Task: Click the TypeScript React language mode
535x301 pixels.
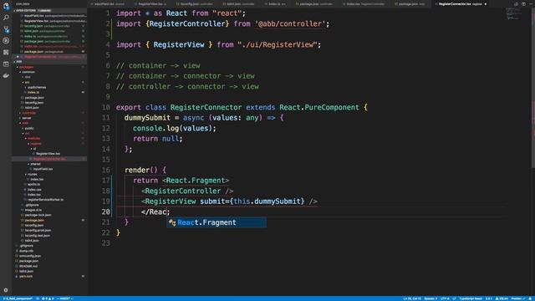Action: tap(471, 298)
